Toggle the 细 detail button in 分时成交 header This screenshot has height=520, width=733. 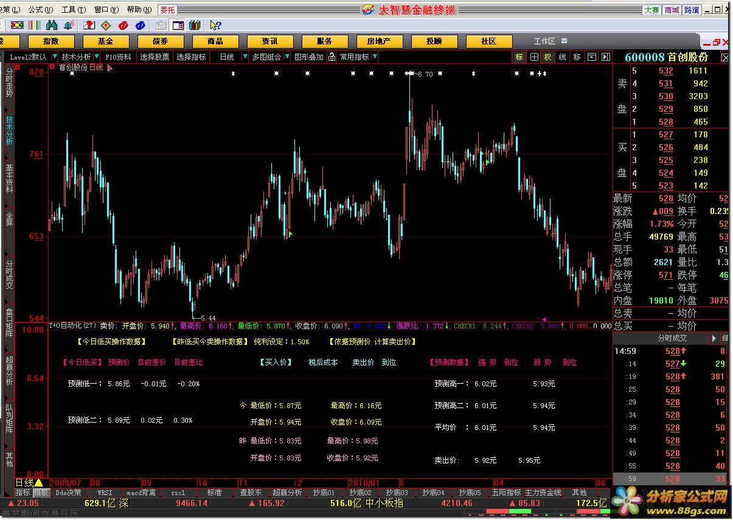(726, 338)
